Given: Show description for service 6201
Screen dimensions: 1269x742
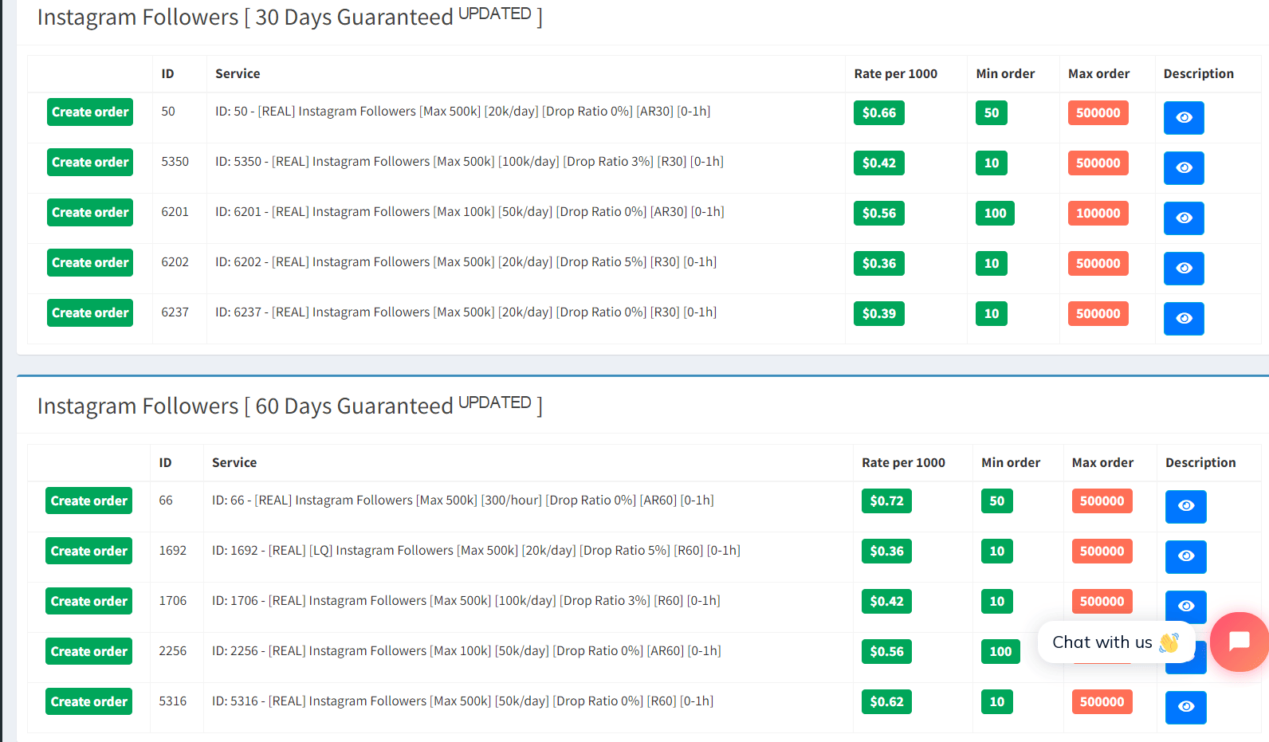Looking at the screenshot, I should click(x=1183, y=218).
